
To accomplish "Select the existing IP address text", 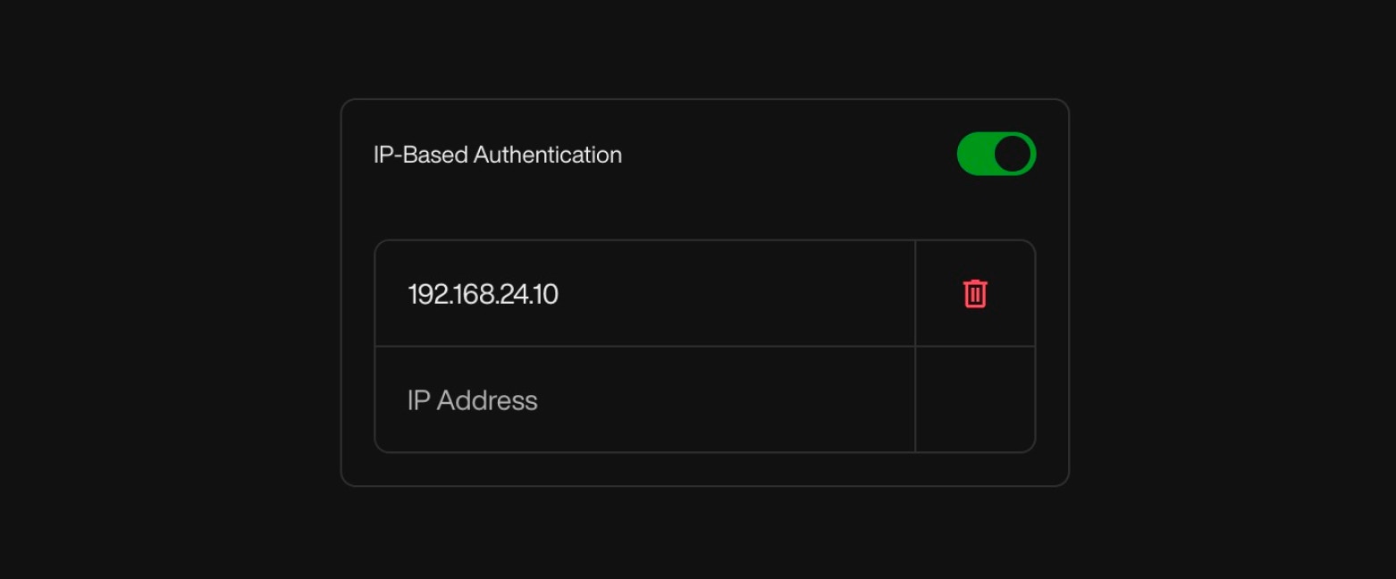I will tap(484, 293).
